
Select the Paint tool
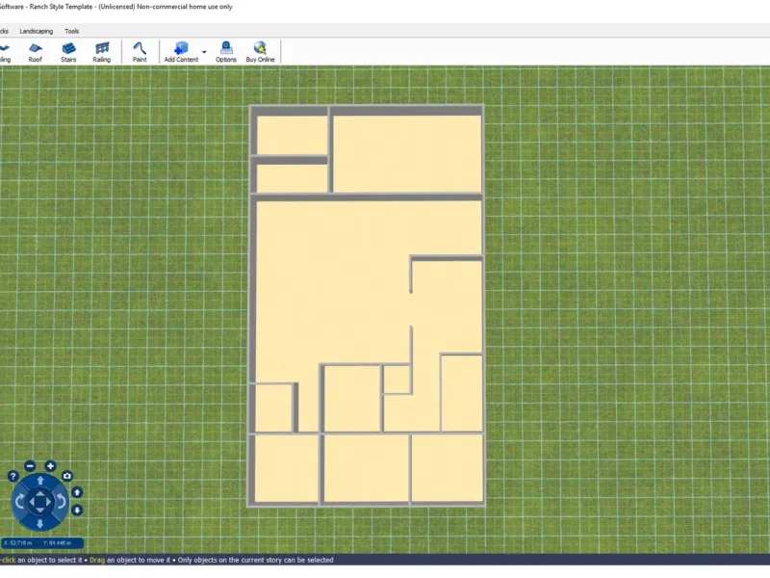click(x=140, y=53)
